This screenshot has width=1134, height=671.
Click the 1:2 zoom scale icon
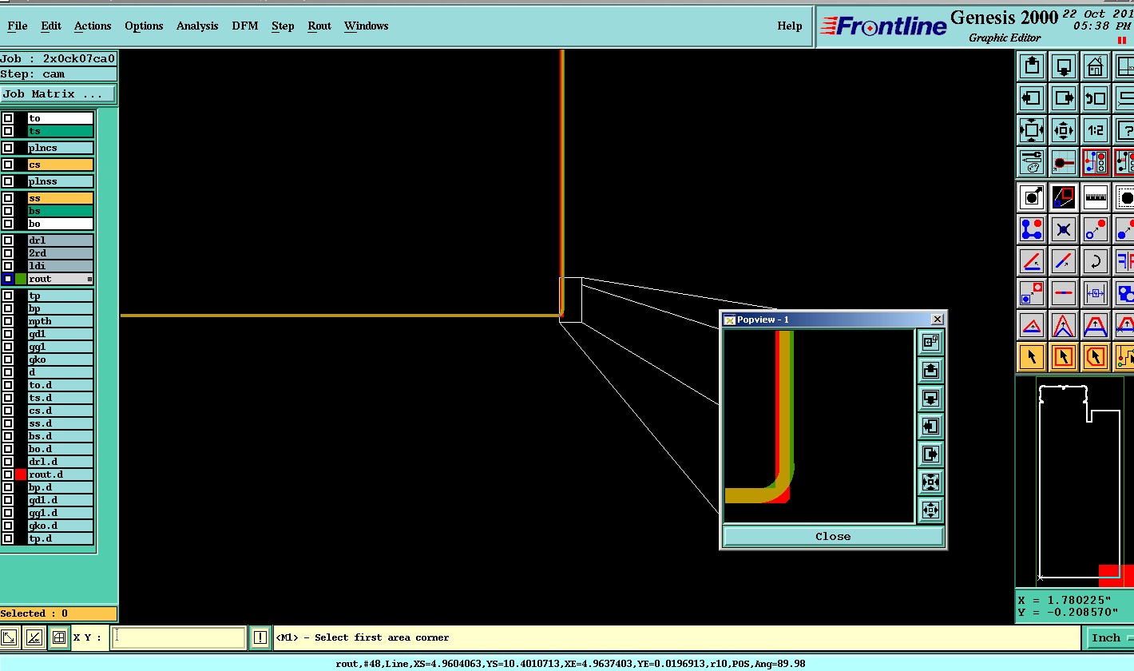pyautogui.click(x=1096, y=130)
